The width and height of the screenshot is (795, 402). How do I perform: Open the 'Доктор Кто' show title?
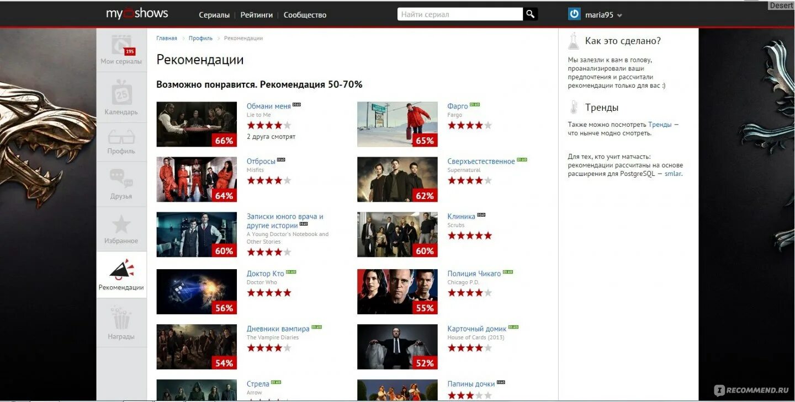[x=266, y=274]
